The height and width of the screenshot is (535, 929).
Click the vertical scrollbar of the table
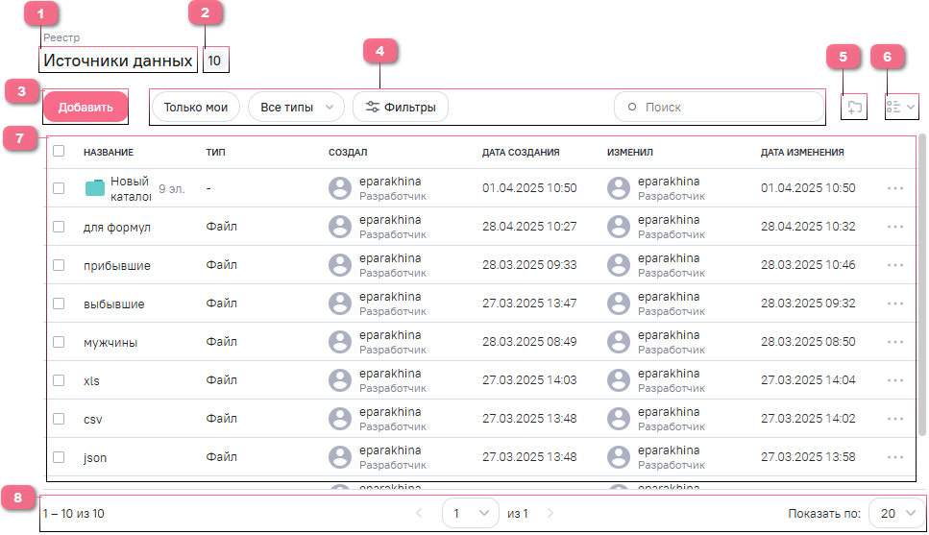pos(922,288)
